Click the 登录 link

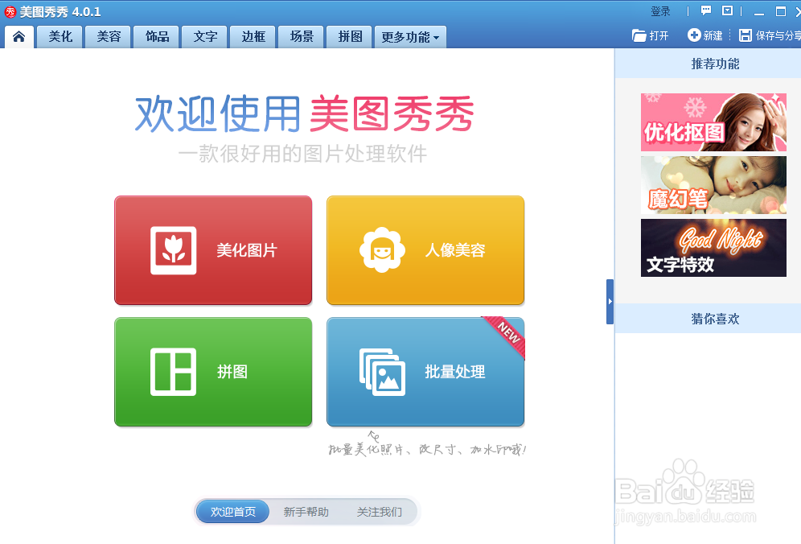(x=660, y=11)
